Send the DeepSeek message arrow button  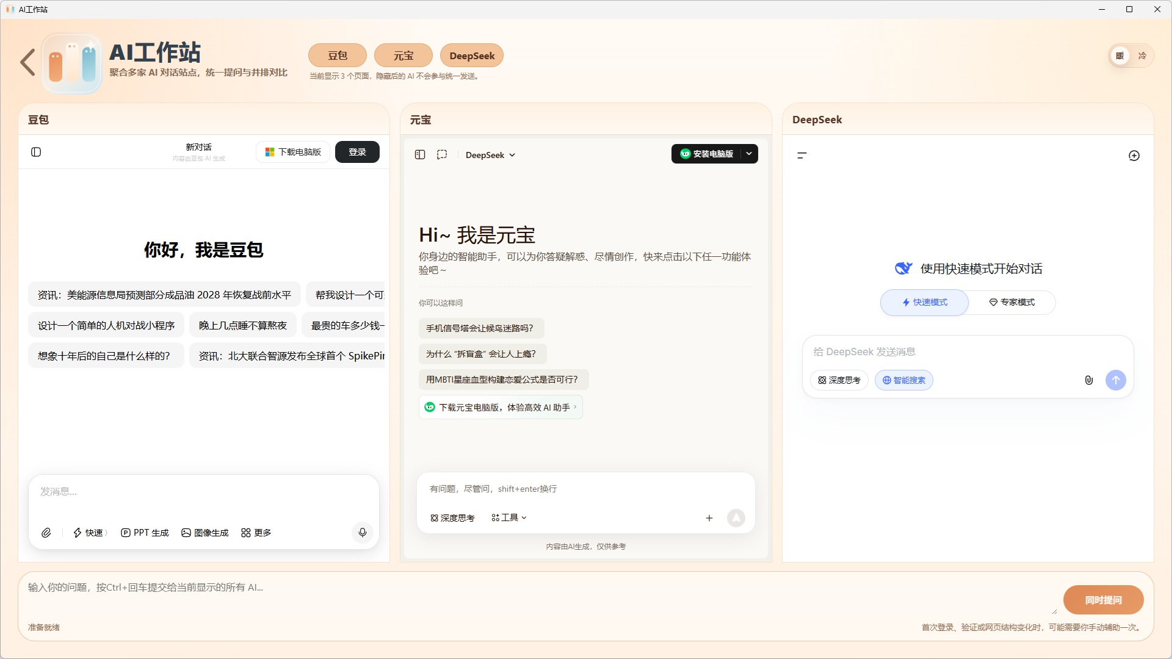tap(1116, 380)
